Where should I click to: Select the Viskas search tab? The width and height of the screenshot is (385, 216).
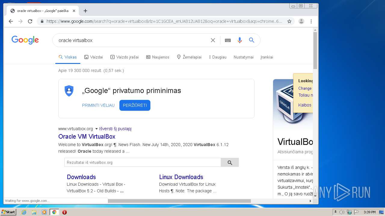pyautogui.click(x=68, y=57)
